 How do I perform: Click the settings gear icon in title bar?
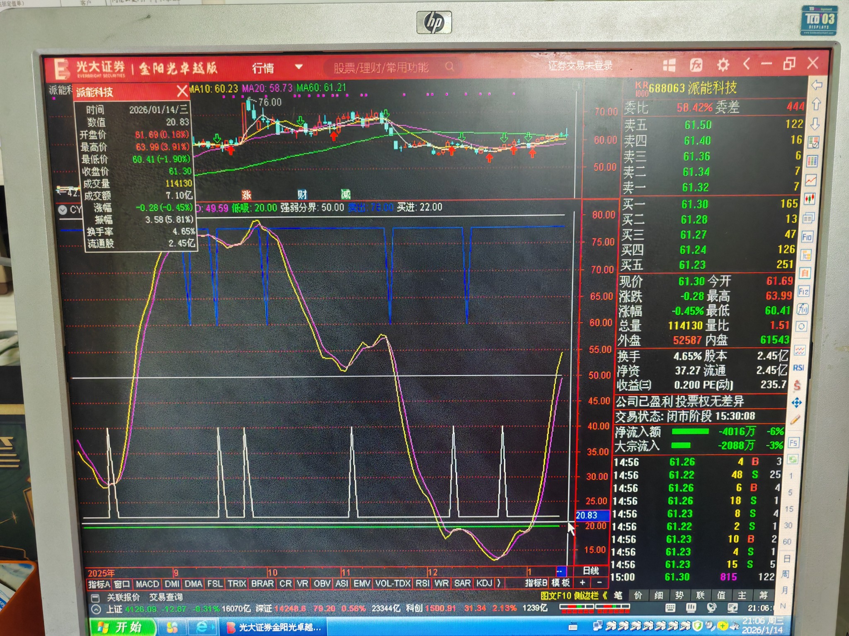[723, 65]
